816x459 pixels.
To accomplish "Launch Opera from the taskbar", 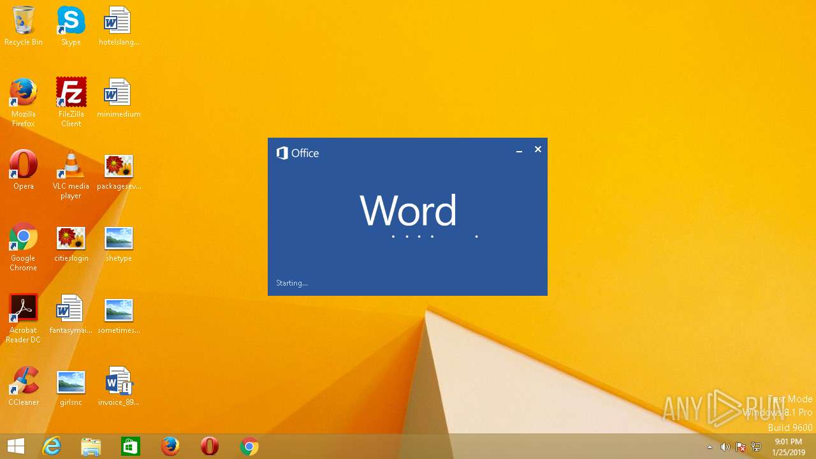I will (x=210, y=446).
